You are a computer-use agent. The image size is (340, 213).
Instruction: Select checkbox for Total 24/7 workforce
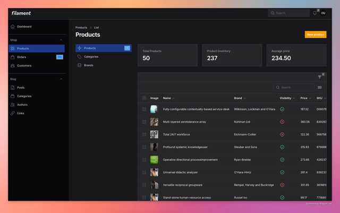(144, 134)
